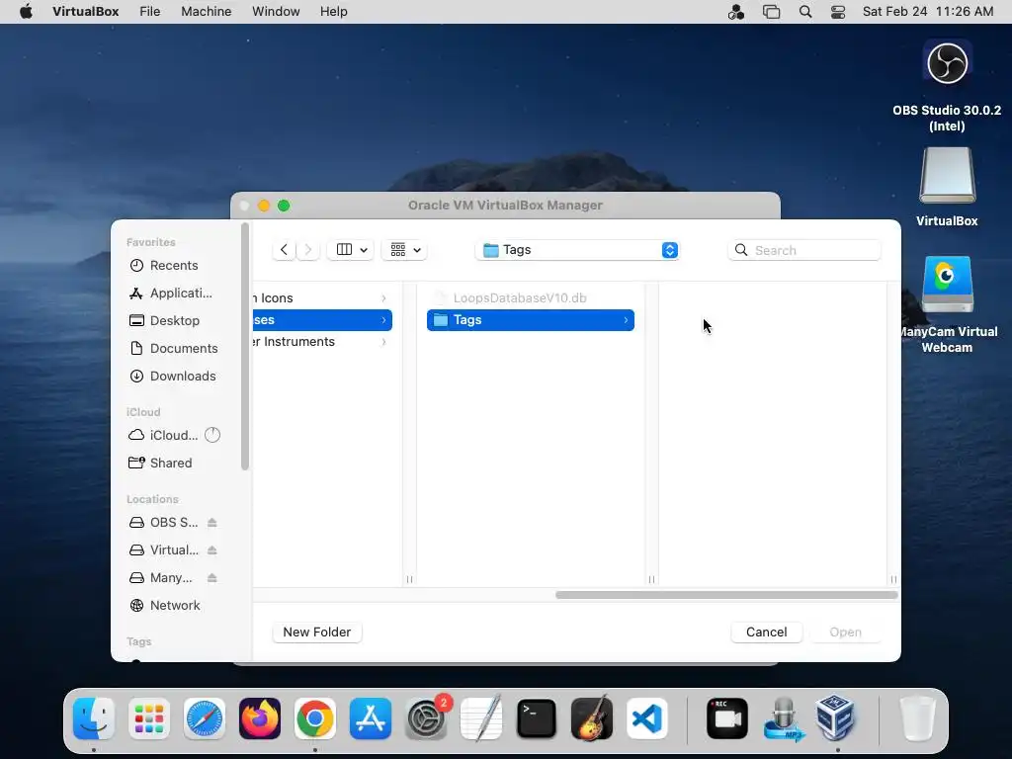
Task: Click the dimmed Open button
Action: pos(846,632)
